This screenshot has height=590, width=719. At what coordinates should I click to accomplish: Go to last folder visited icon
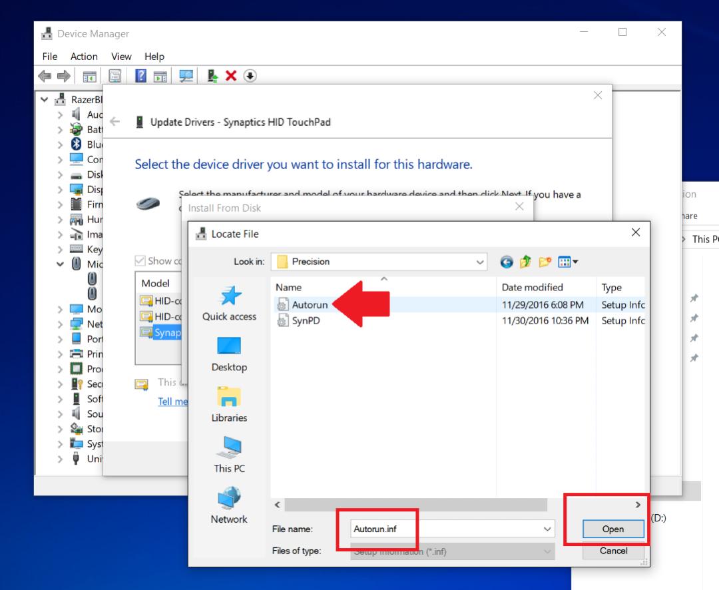506,262
